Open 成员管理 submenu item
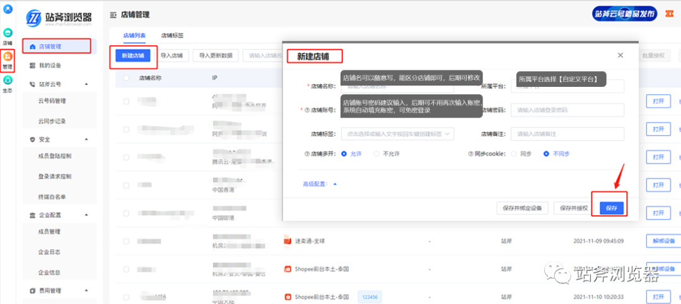The image size is (681, 304). point(49,232)
